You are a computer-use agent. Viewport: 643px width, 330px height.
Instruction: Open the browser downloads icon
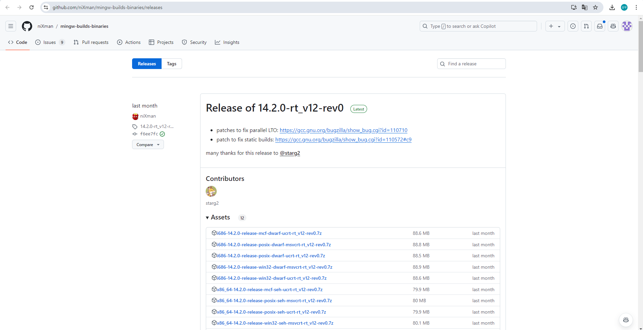click(x=612, y=7)
